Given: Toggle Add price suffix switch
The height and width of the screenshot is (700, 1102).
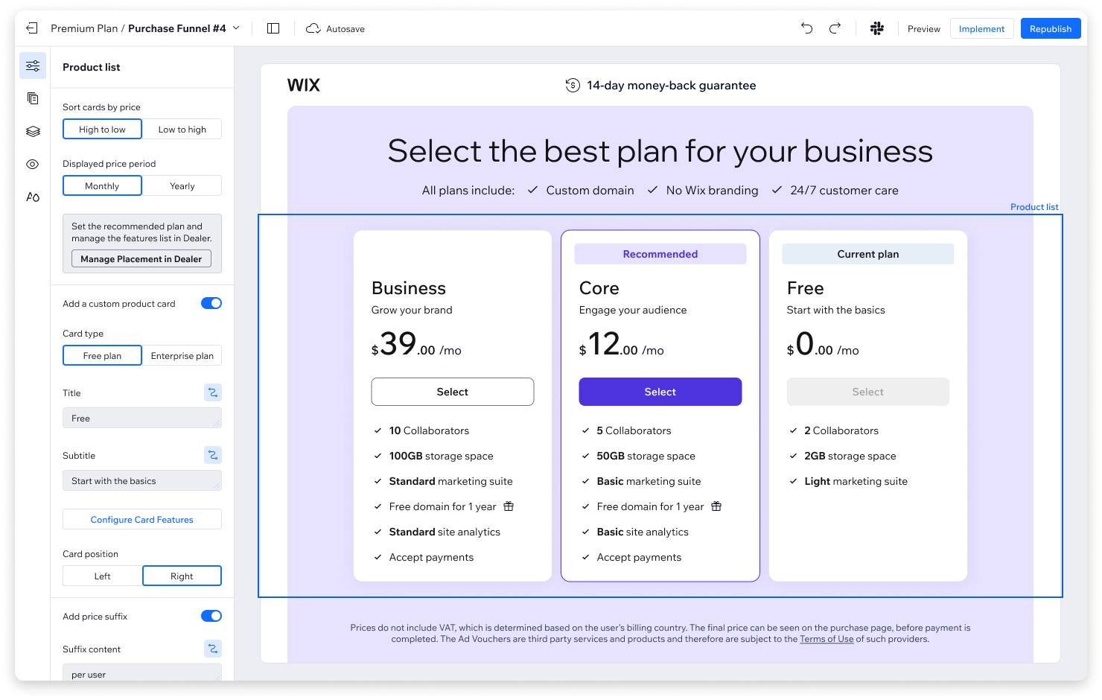Looking at the screenshot, I should (211, 616).
